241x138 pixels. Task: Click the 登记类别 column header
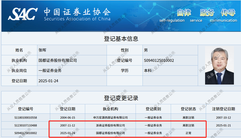tap(153, 109)
